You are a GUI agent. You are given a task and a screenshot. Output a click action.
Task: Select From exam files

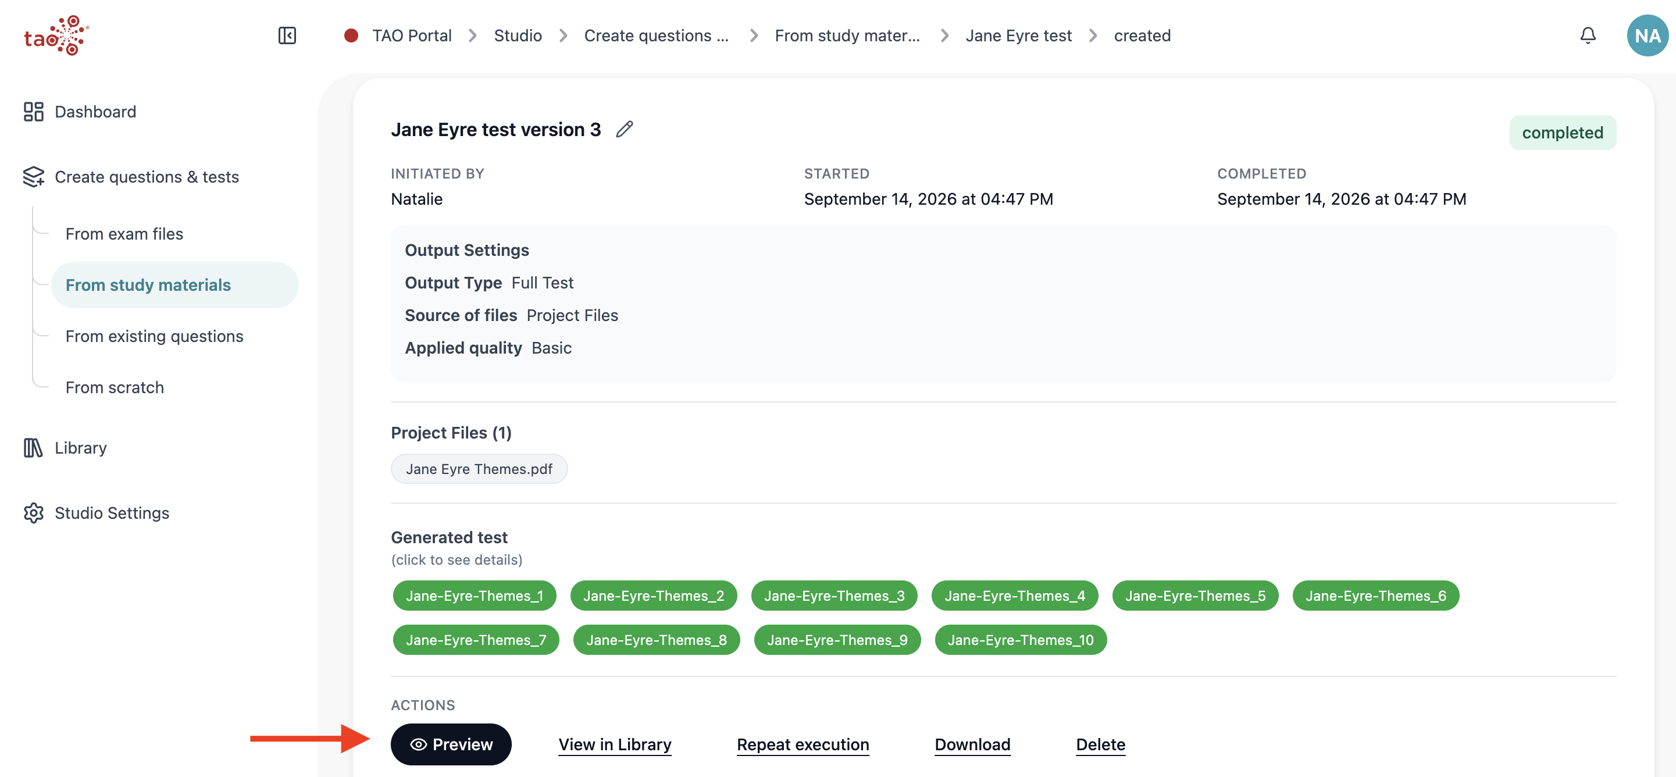coord(124,234)
